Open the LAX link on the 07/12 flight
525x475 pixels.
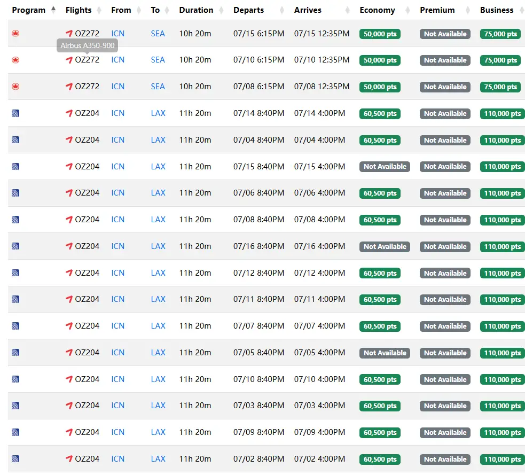click(x=158, y=273)
